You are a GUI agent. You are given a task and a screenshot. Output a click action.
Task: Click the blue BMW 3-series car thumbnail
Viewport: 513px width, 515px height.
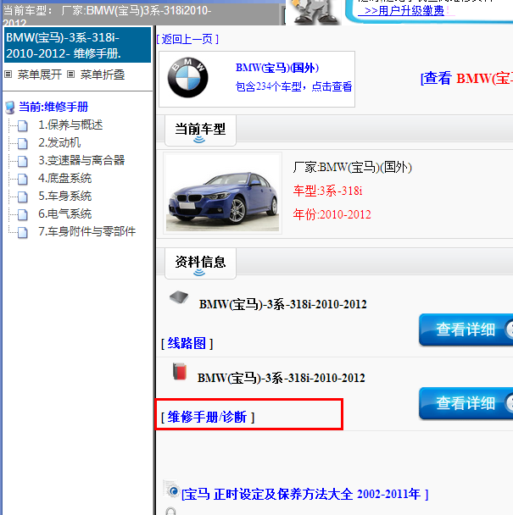(x=223, y=193)
